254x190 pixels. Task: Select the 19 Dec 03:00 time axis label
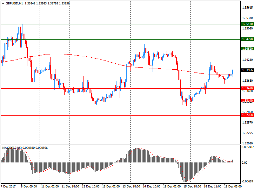coord(233,187)
